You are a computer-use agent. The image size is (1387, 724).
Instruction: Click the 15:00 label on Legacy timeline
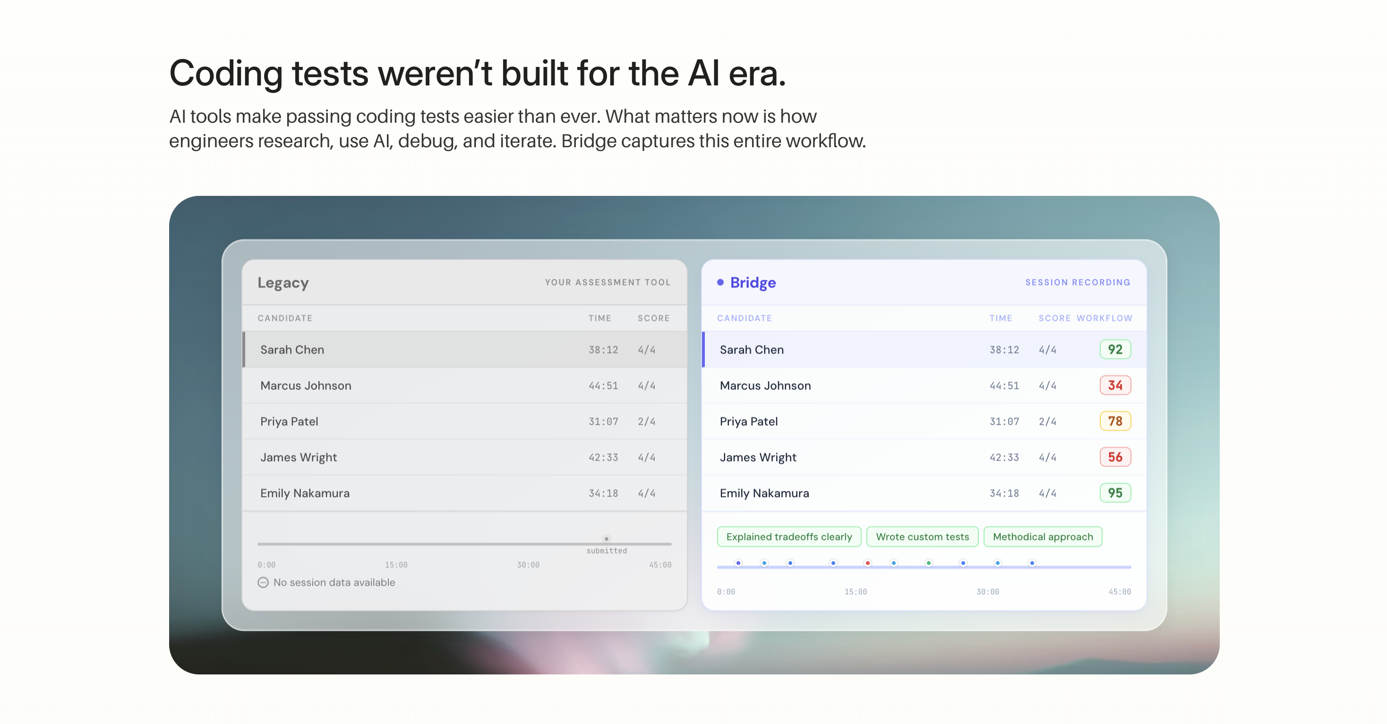pos(396,565)
